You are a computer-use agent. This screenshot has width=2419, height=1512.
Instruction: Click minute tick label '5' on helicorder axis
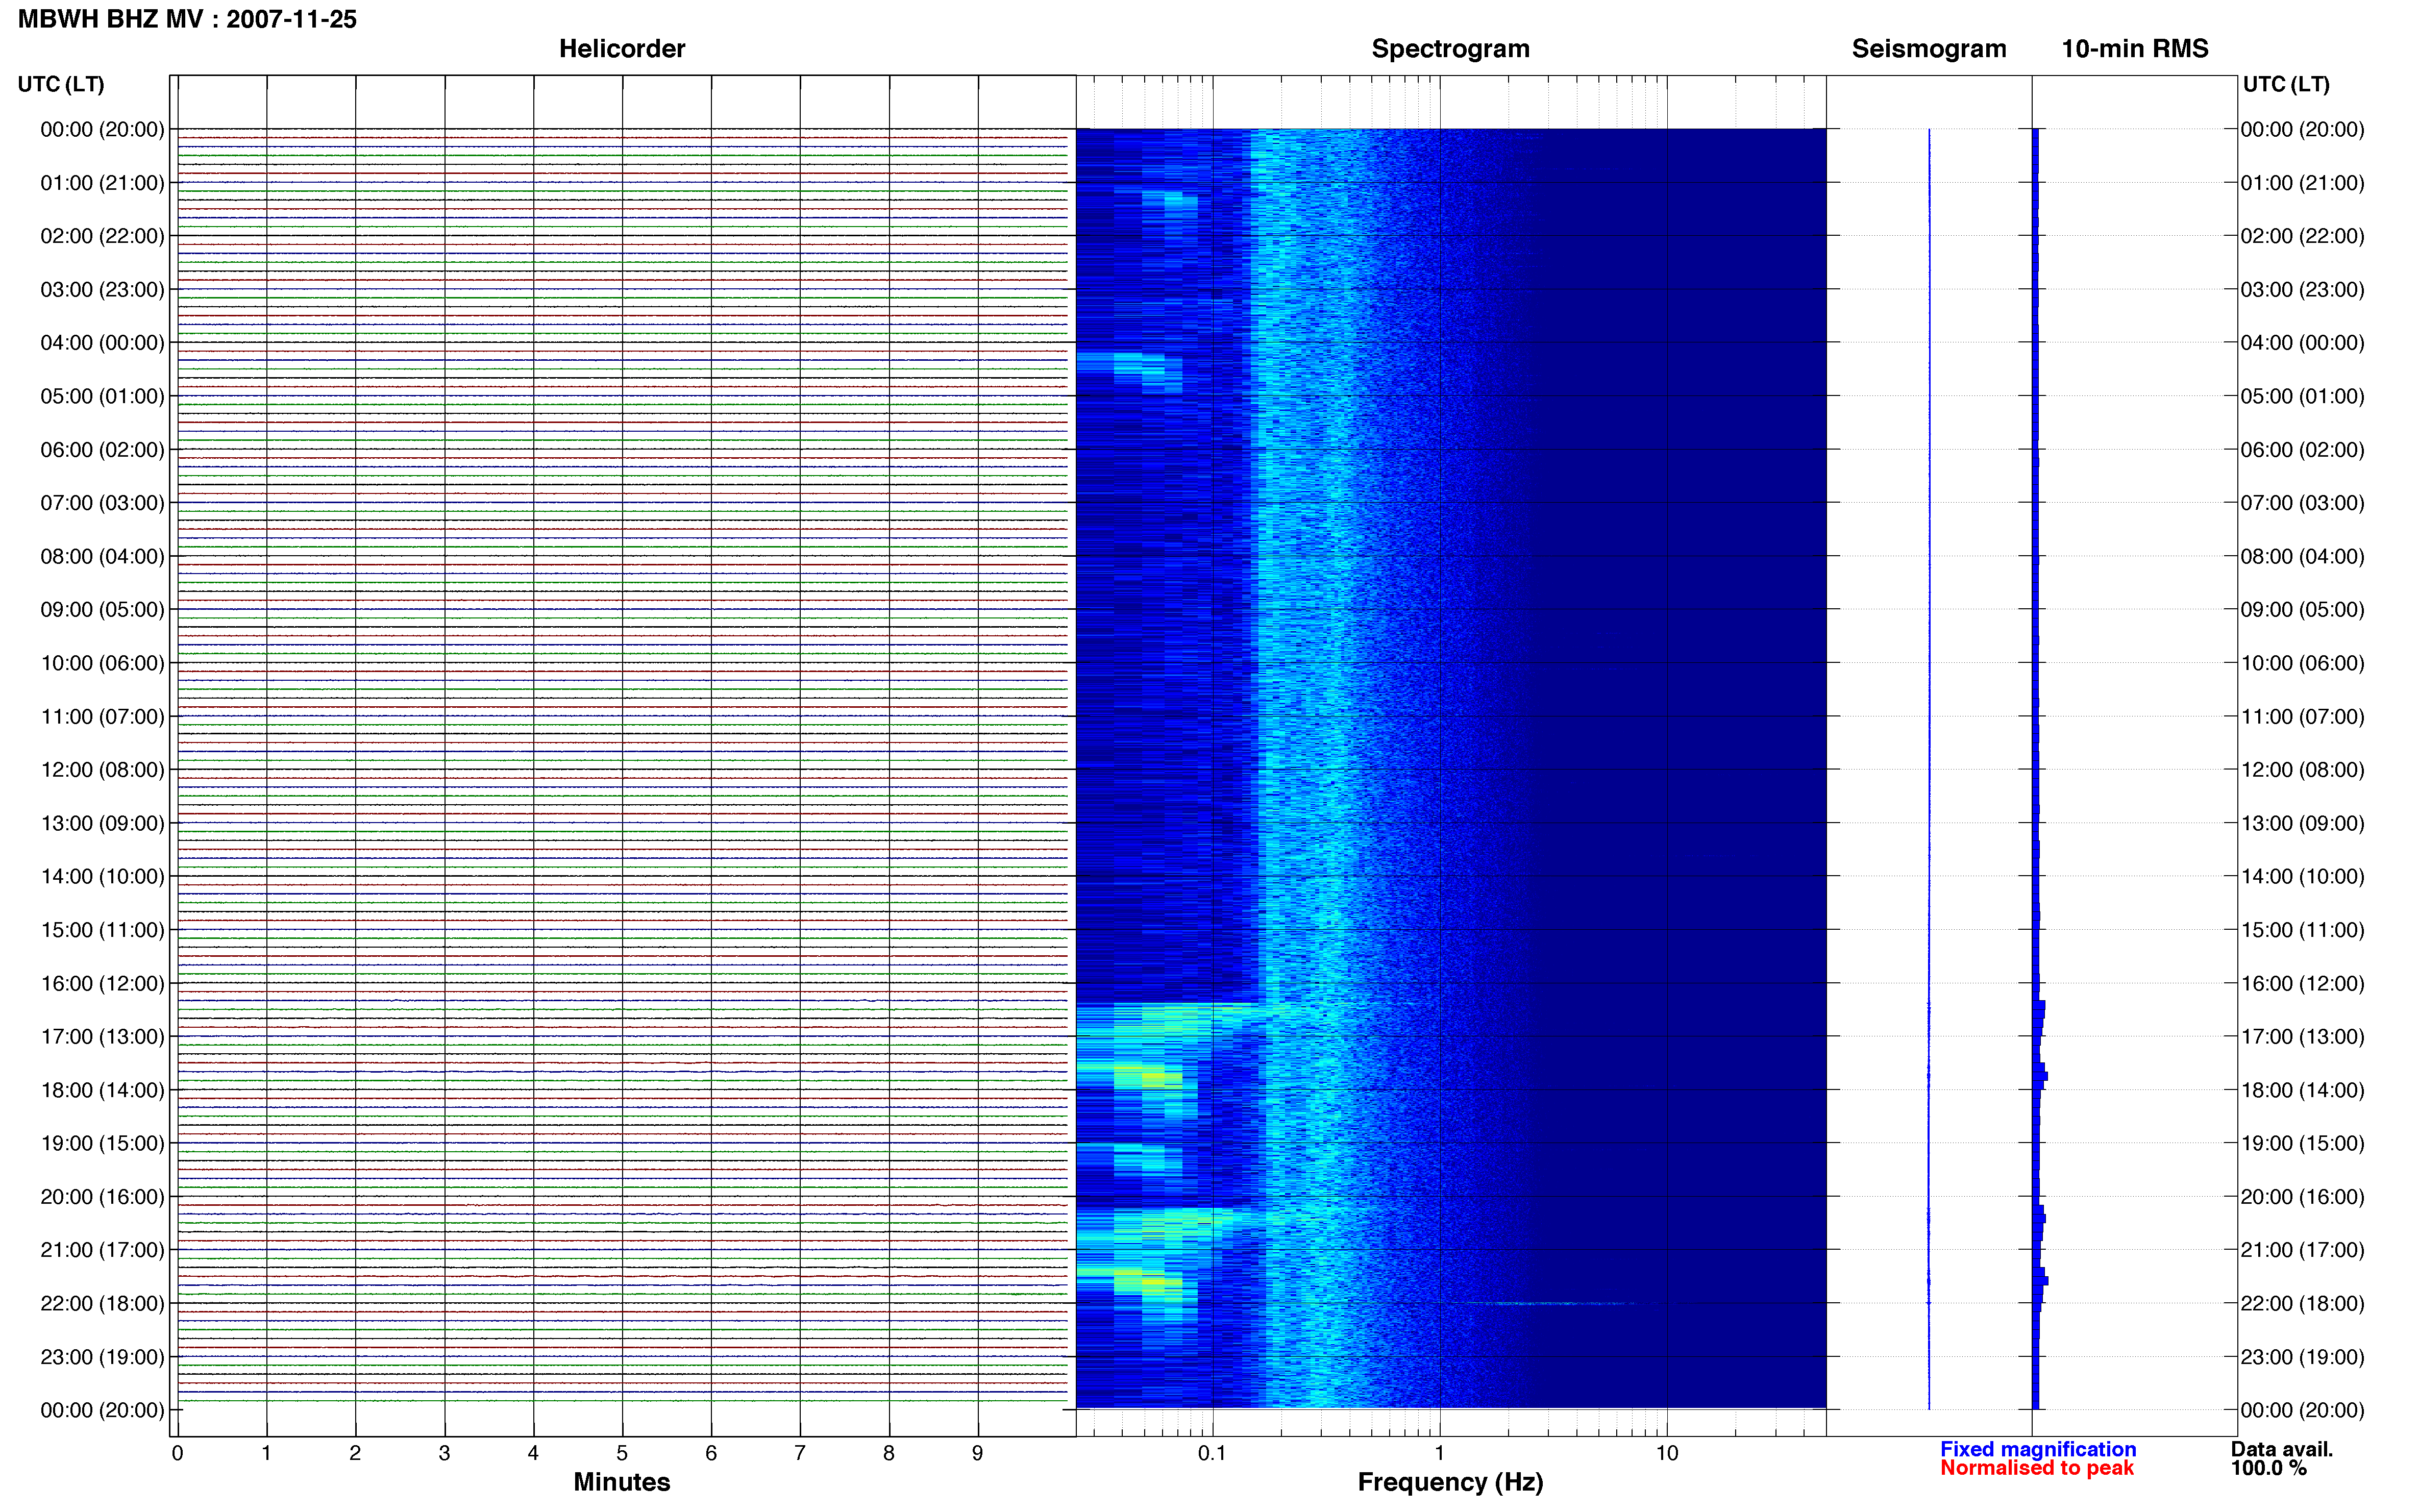click(x=622, y=1453)
